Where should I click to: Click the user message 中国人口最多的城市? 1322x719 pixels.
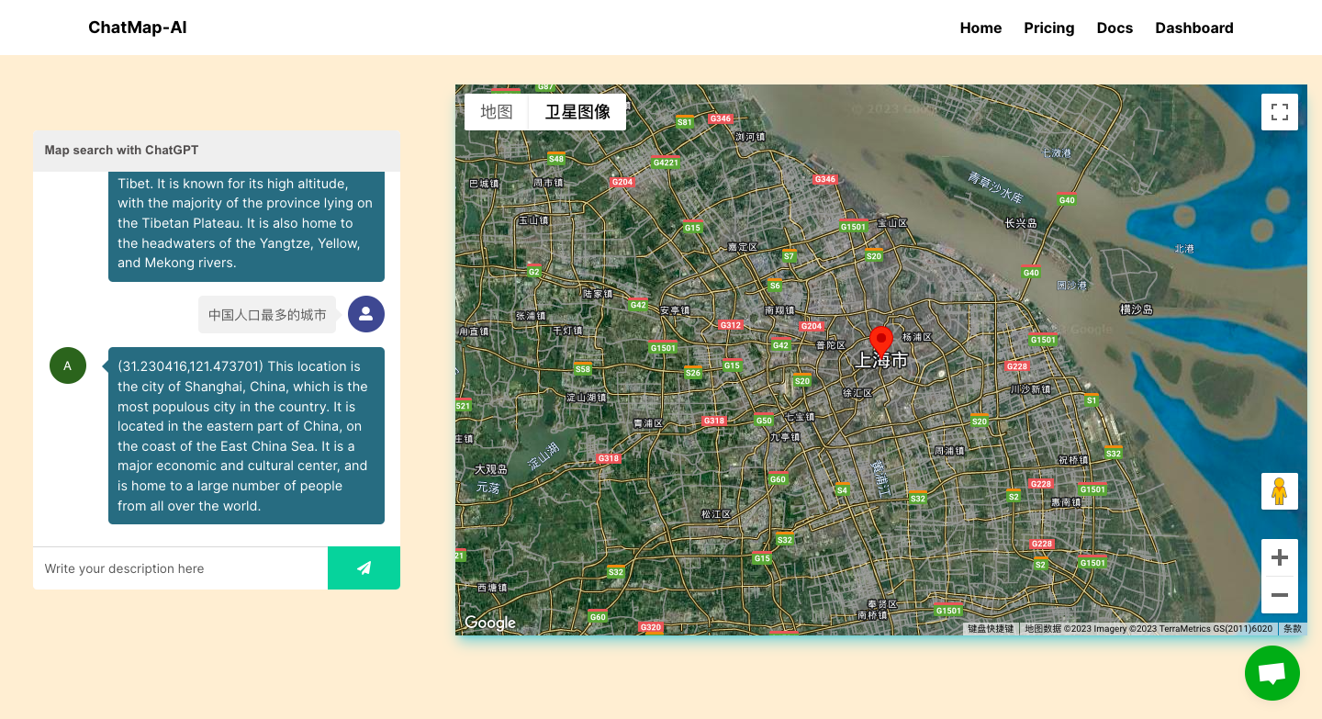pos(267,315)
